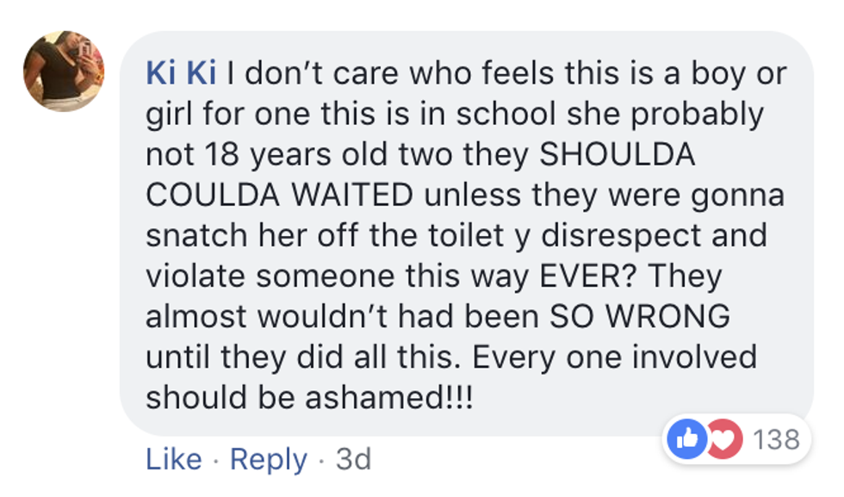Image resolution: width=844 pixels, height=497 pixels.
Task: Click the 3d comment timestamp
Action: click(x=353, y=459)
